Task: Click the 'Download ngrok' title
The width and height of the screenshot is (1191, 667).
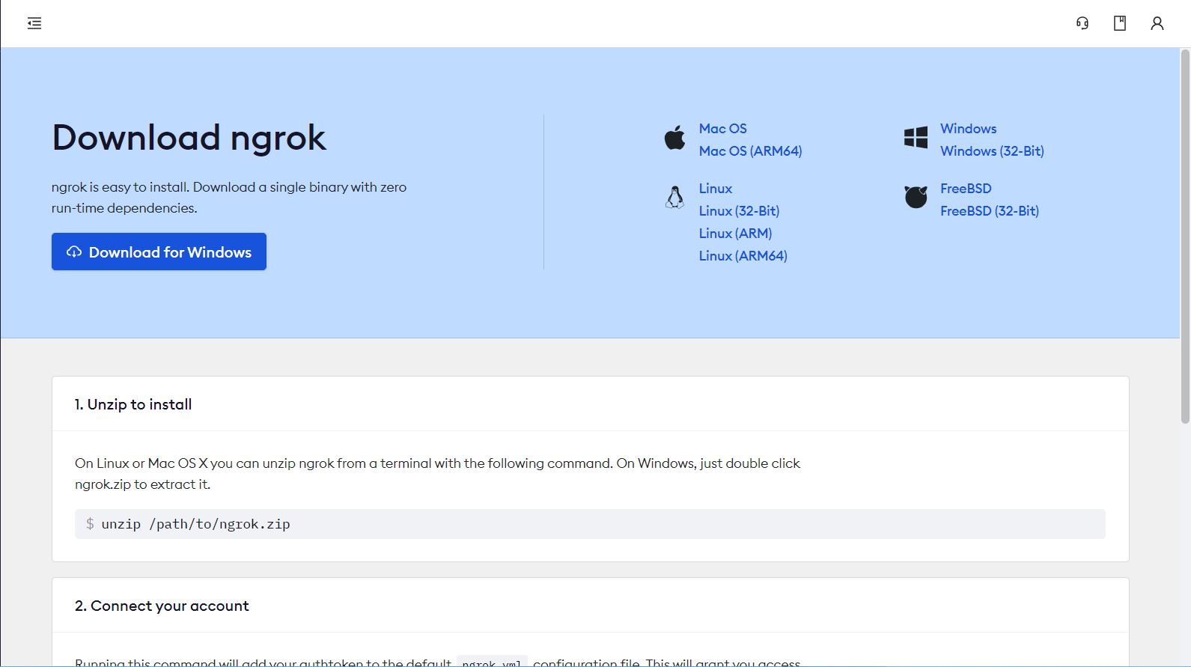Action: (189, 138)
